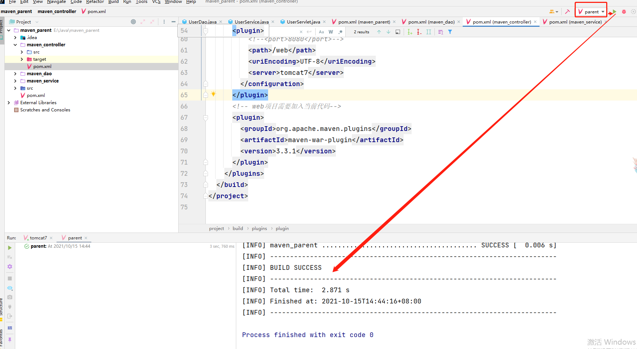Expand the maven_service module

tap(15, 81)
